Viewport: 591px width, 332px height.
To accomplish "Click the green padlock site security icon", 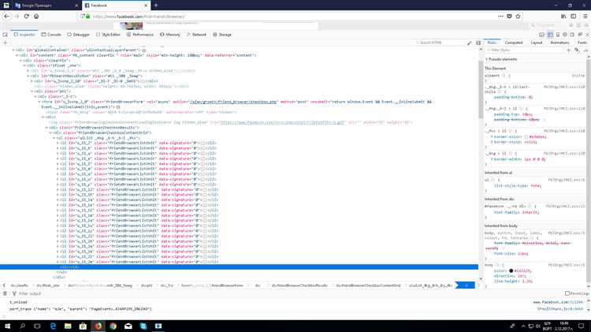I will click(x=87, y=17).
